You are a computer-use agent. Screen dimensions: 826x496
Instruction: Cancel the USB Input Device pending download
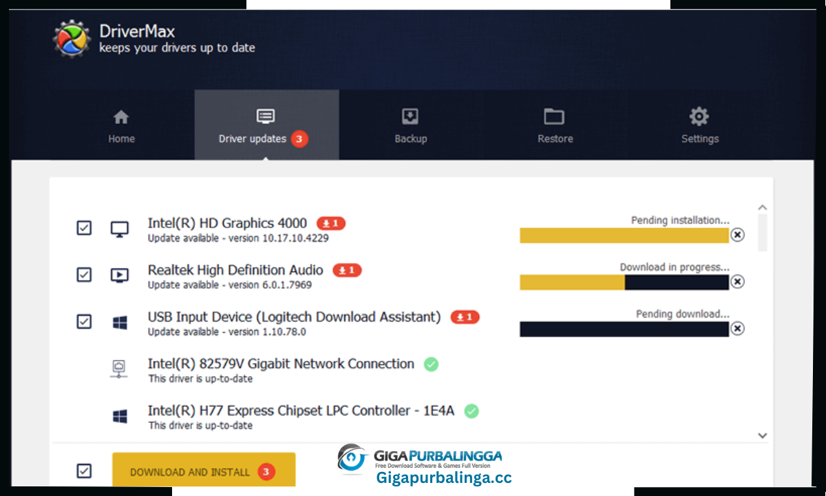(x=737, y=329)
